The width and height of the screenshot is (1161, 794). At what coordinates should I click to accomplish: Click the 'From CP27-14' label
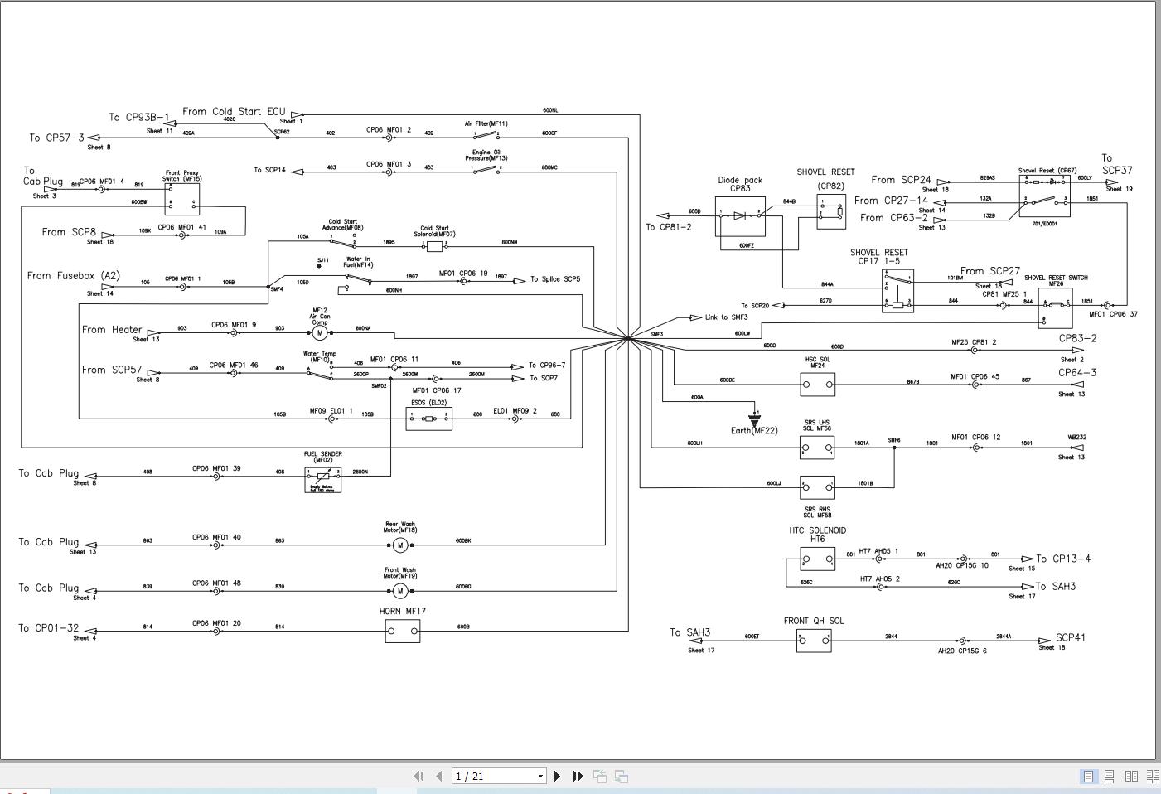(x=891, y=201)
